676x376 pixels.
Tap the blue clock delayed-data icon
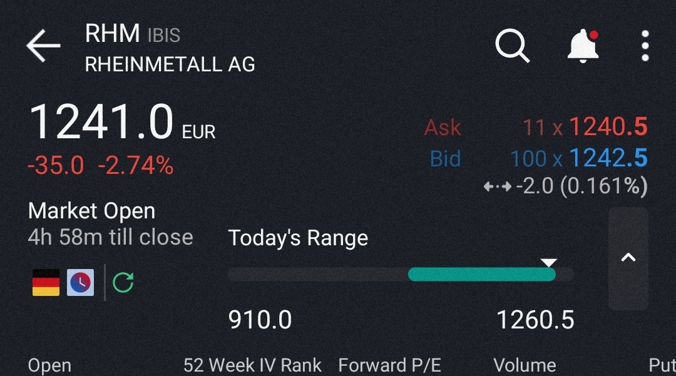click(x=80, y=283)
